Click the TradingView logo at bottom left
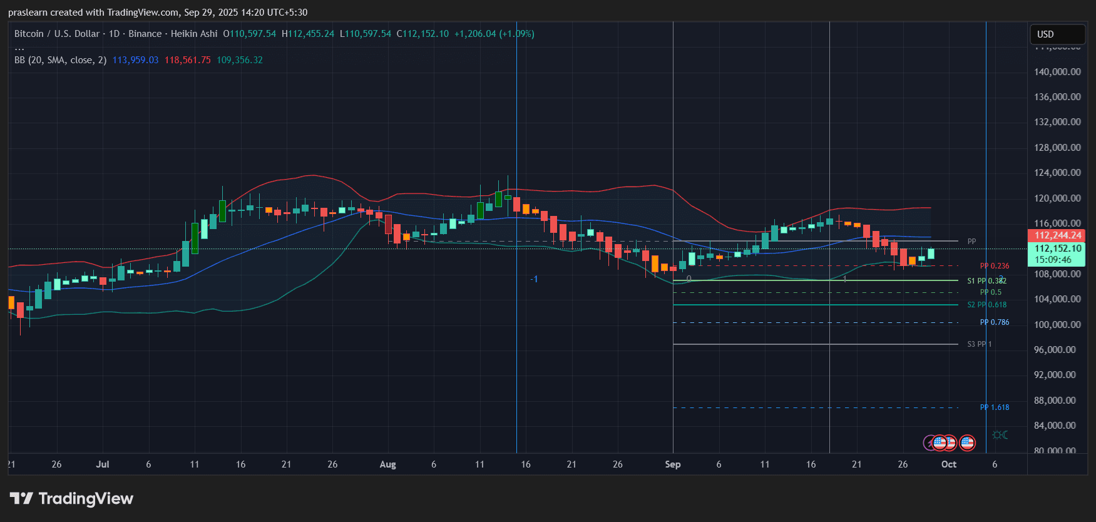Screen dimensions: 1096x522 71,499
